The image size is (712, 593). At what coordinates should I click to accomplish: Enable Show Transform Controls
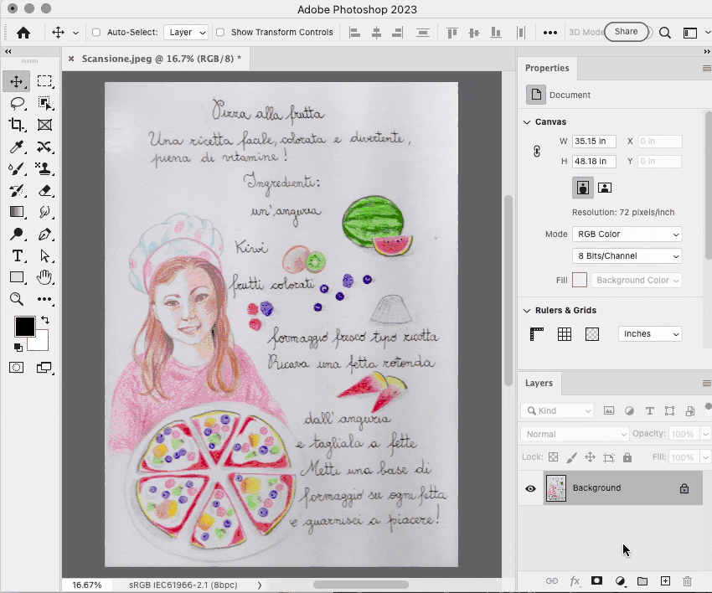coord(220,33)
